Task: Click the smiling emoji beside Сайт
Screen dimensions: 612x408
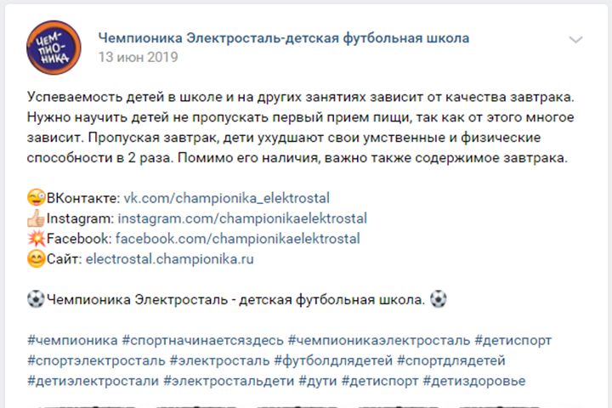Action: coord(36,259)
